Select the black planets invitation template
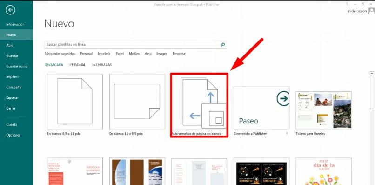The width and height of the screenshot is (375, 185). point(261,171)
